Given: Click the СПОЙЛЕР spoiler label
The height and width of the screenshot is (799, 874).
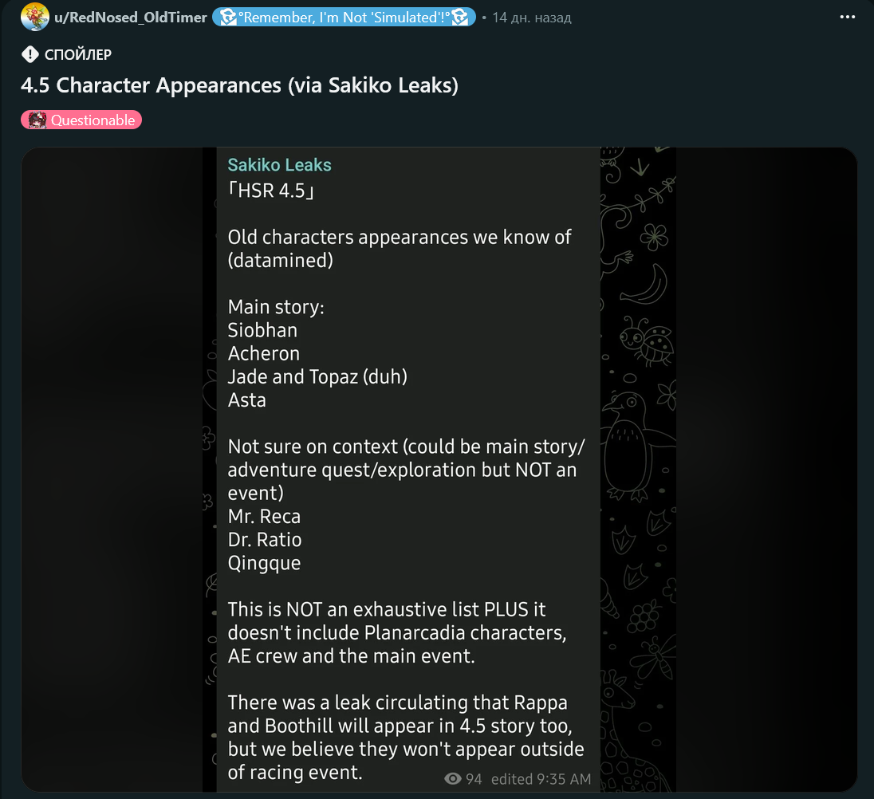Looking at the screenshot, I should coord(78,54).
